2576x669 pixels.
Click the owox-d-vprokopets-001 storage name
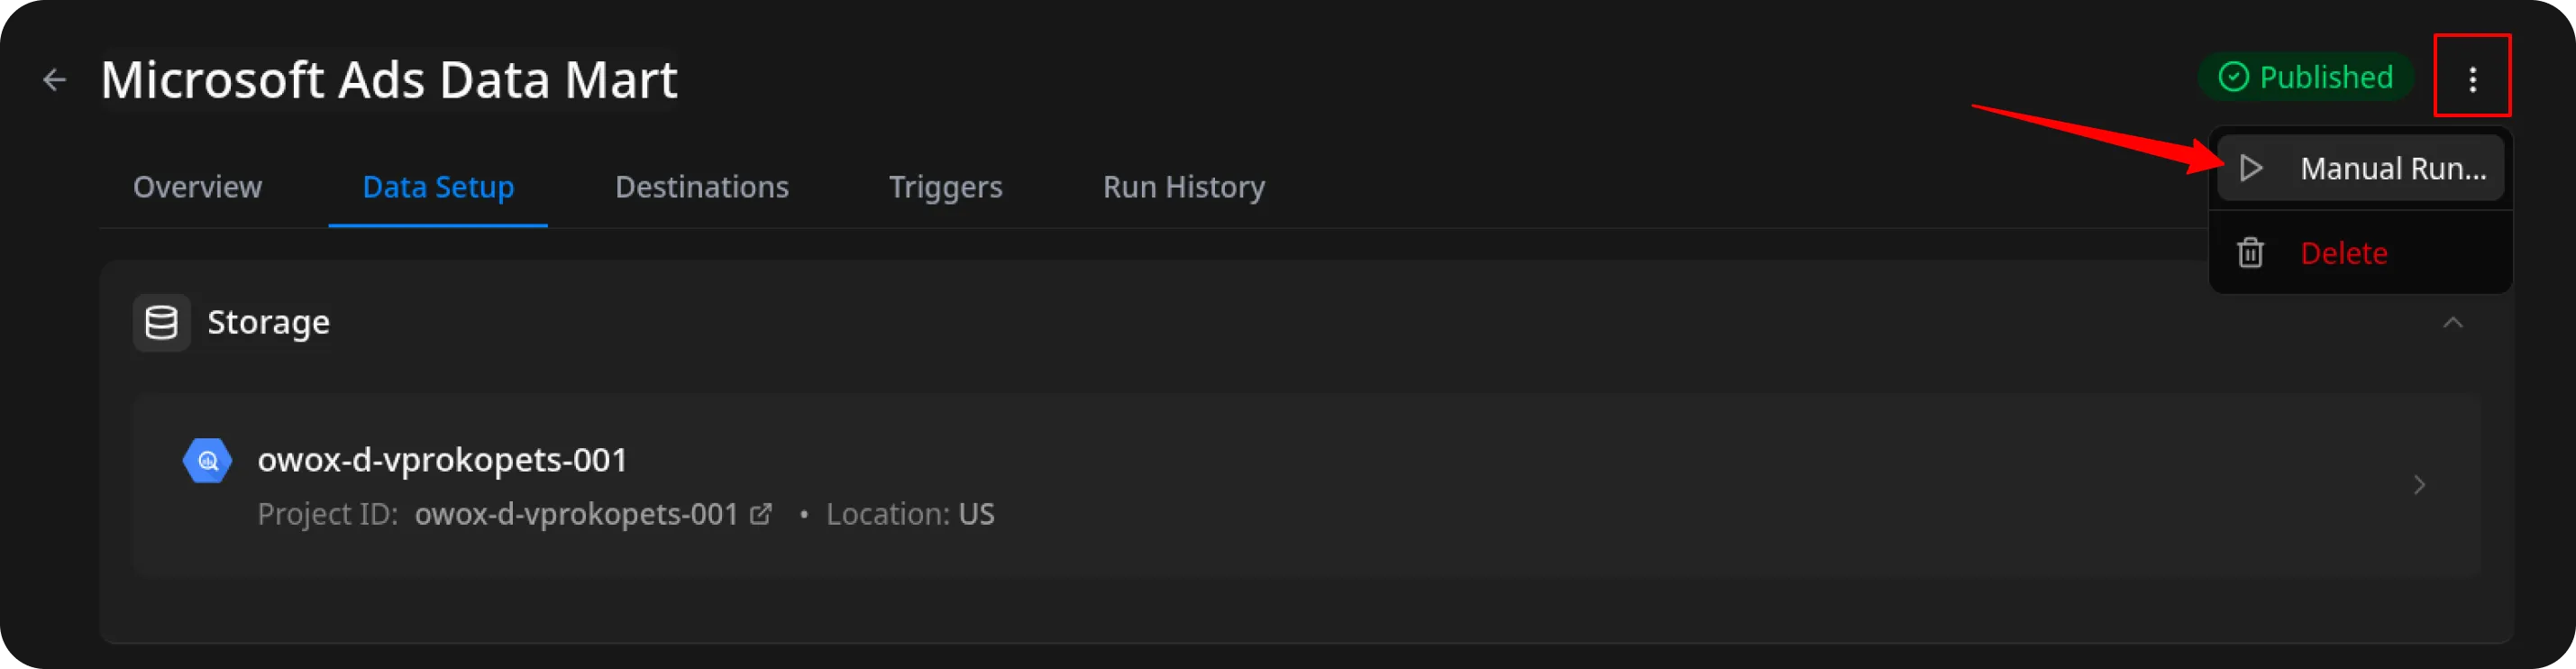point(442,459)
